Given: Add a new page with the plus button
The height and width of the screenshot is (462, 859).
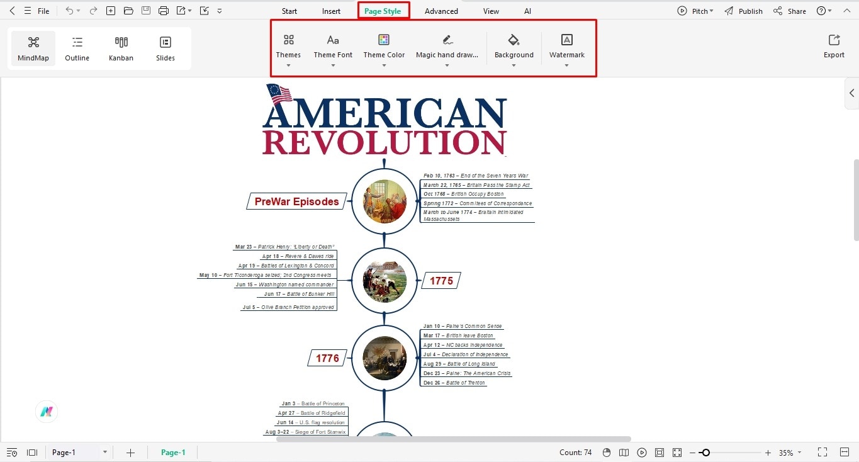Looking at the screenshot, I should [130, 453].
